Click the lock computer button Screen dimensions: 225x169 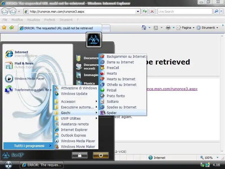pos(80,155)
